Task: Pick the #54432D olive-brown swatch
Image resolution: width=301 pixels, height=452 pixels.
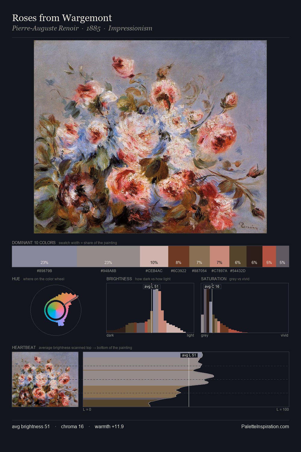Action: 238,256
